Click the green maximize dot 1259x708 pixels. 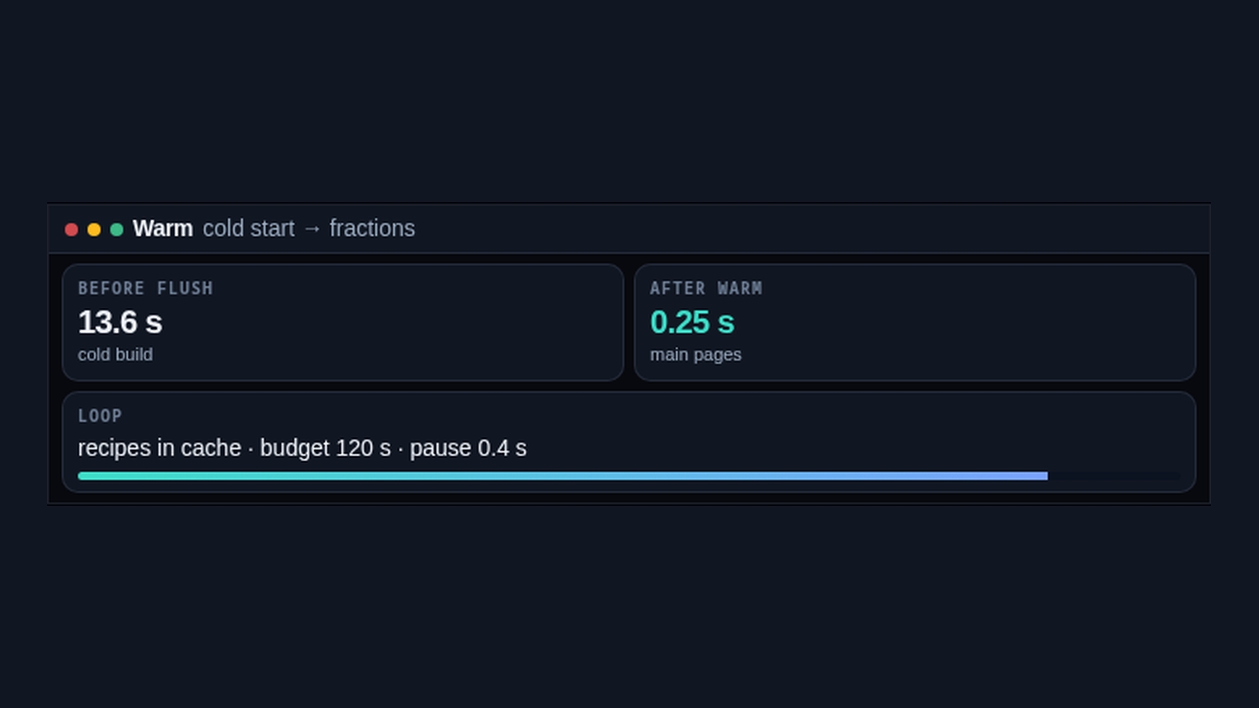[x=116, y=230]
